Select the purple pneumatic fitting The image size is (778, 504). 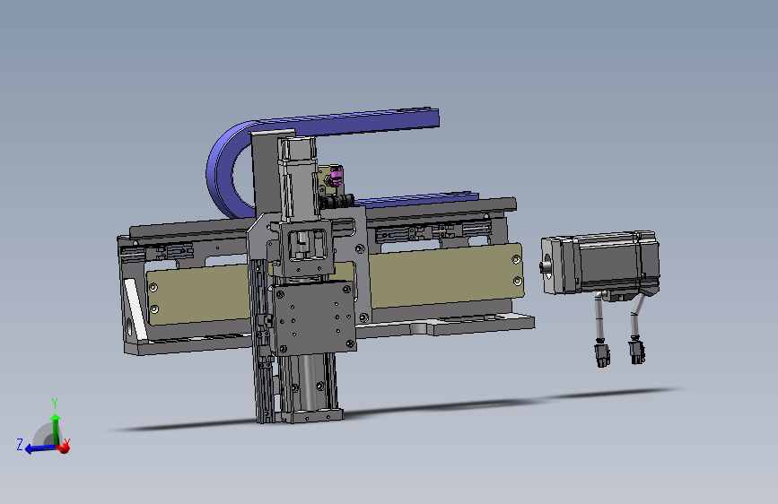pyautogui.click(x=336, y=175)
